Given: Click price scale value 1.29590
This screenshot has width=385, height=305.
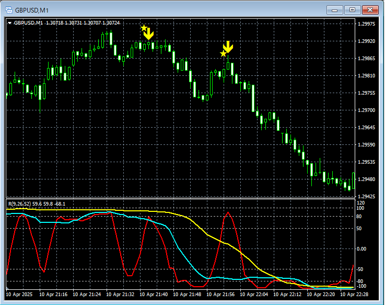Looking at the screenshot, I should [367, 144].
